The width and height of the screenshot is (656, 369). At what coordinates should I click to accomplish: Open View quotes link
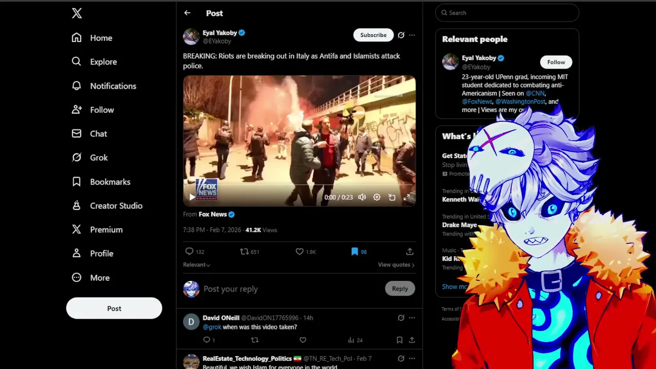click(396, 264)
